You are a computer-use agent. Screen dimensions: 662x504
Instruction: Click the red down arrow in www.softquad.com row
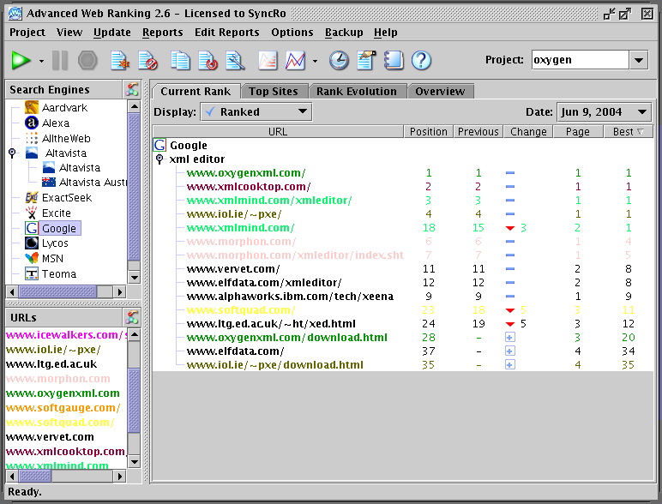tap(510, 310)
